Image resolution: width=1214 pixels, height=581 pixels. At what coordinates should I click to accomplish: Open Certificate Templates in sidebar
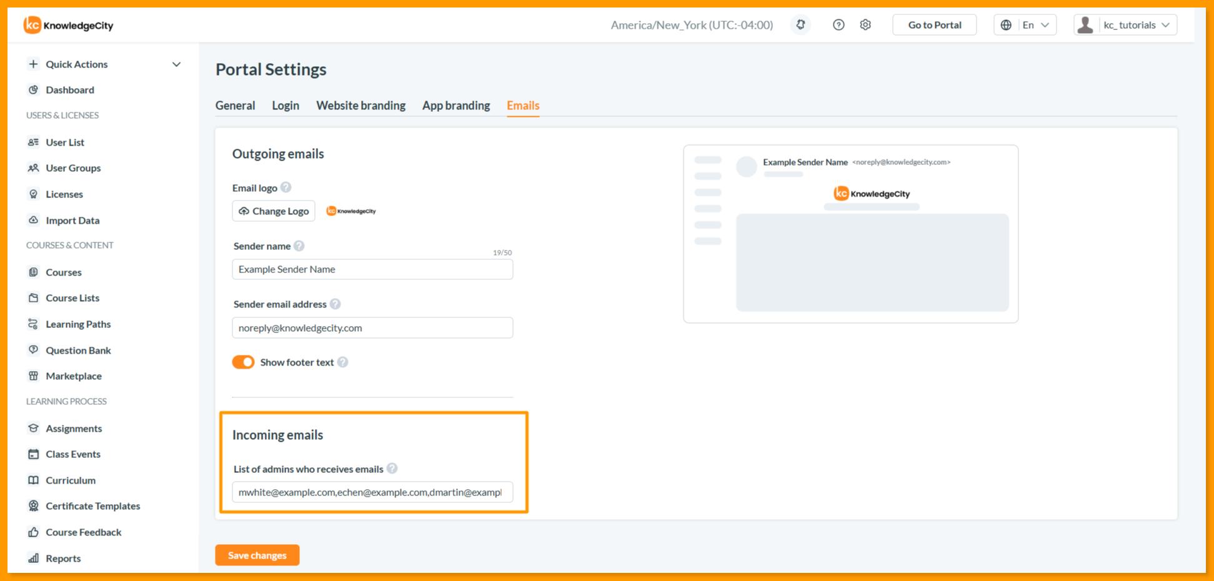[92, 506]
